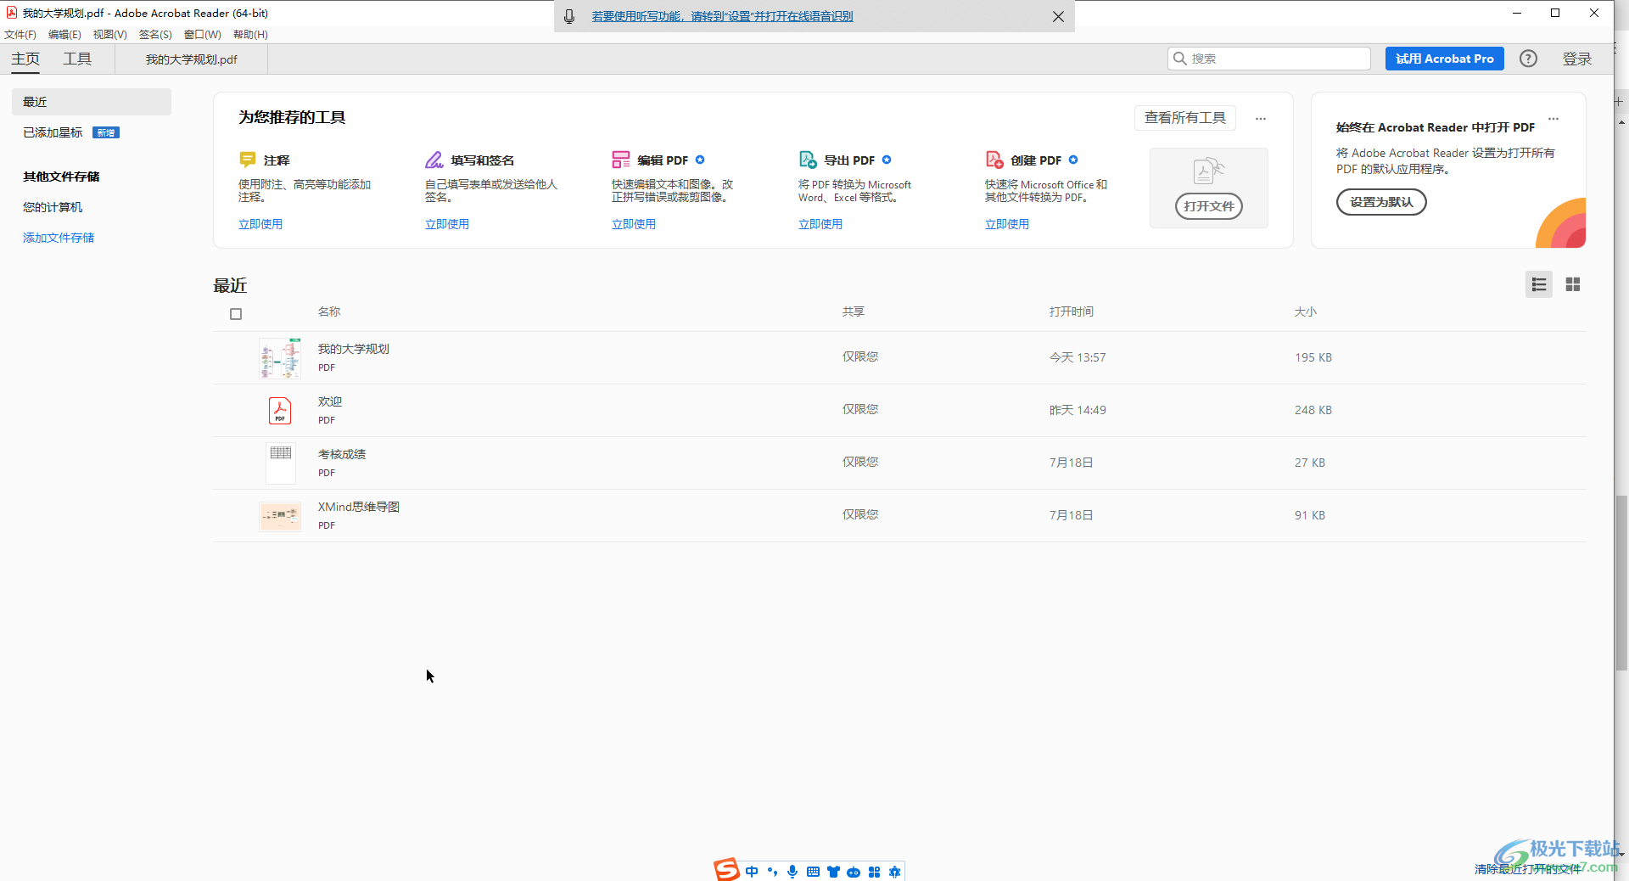Click the 创建 PDF tool icon

click(994, 160)
